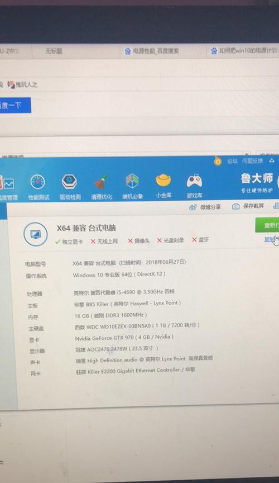
Task: Click 蓝牙 status indicator
Action: 200,240
